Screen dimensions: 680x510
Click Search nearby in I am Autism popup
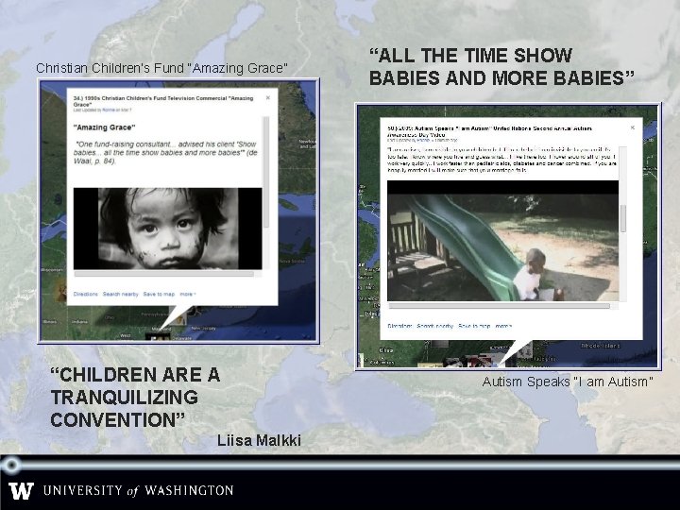tap(435, 326)
